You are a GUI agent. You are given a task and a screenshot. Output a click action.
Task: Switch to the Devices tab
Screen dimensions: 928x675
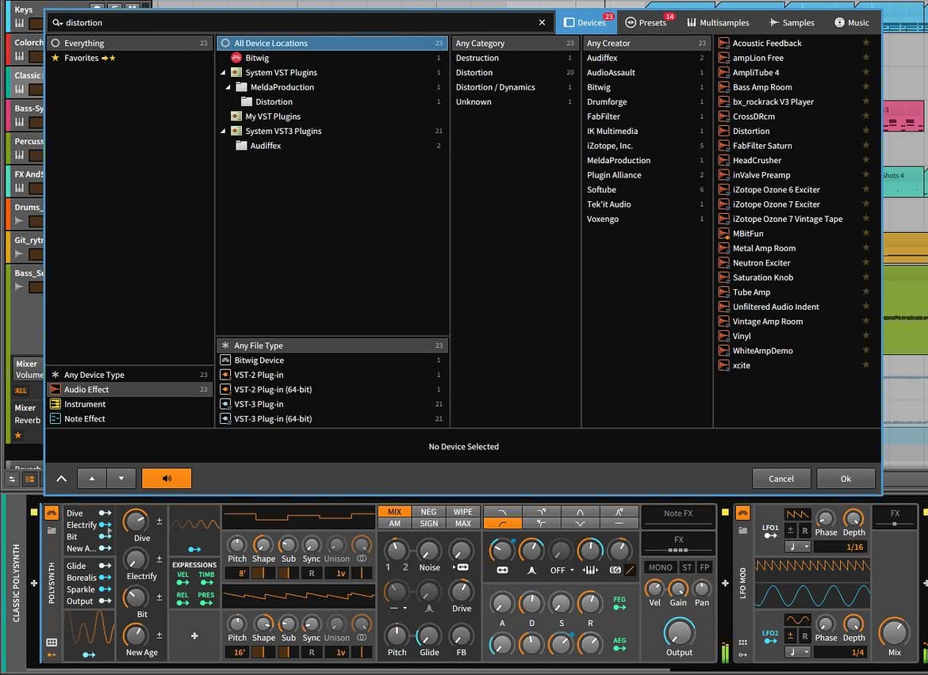pyautogui.click(x=585, y=22)
